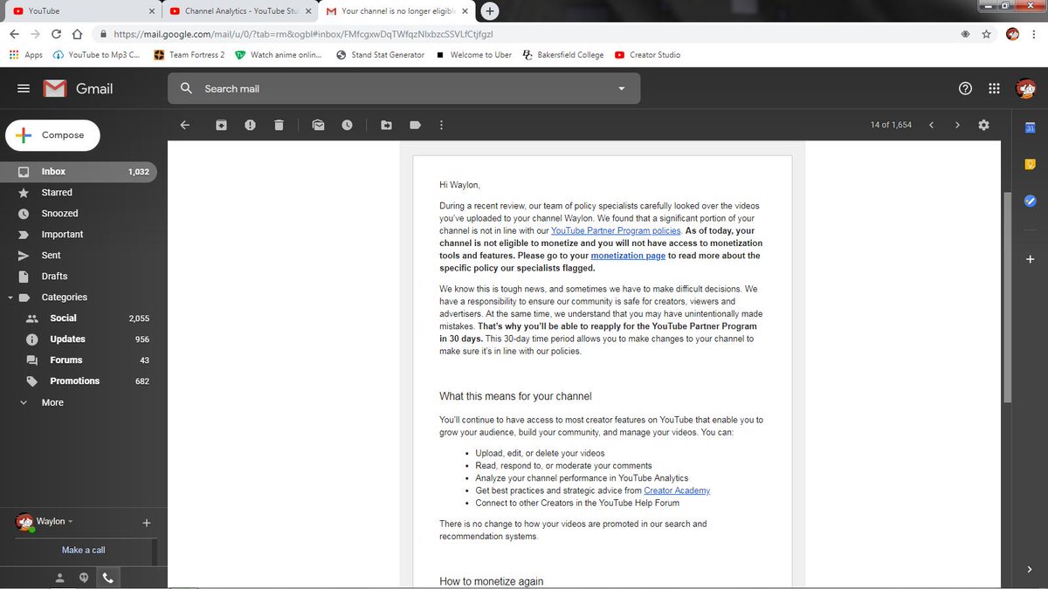The image size is (1048, 589).
Task: Show search options dropdown in search bar
Action: (622, 88)
